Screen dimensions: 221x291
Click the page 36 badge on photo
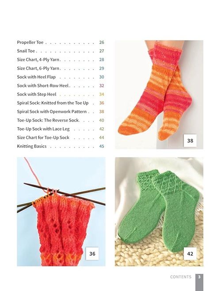click(x=92, y=254)
